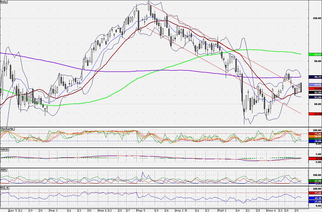The height and width of the screenshot is (212, 322).
Task: Click the light blue 84.56 price label
Action: [x=315, y=85]
